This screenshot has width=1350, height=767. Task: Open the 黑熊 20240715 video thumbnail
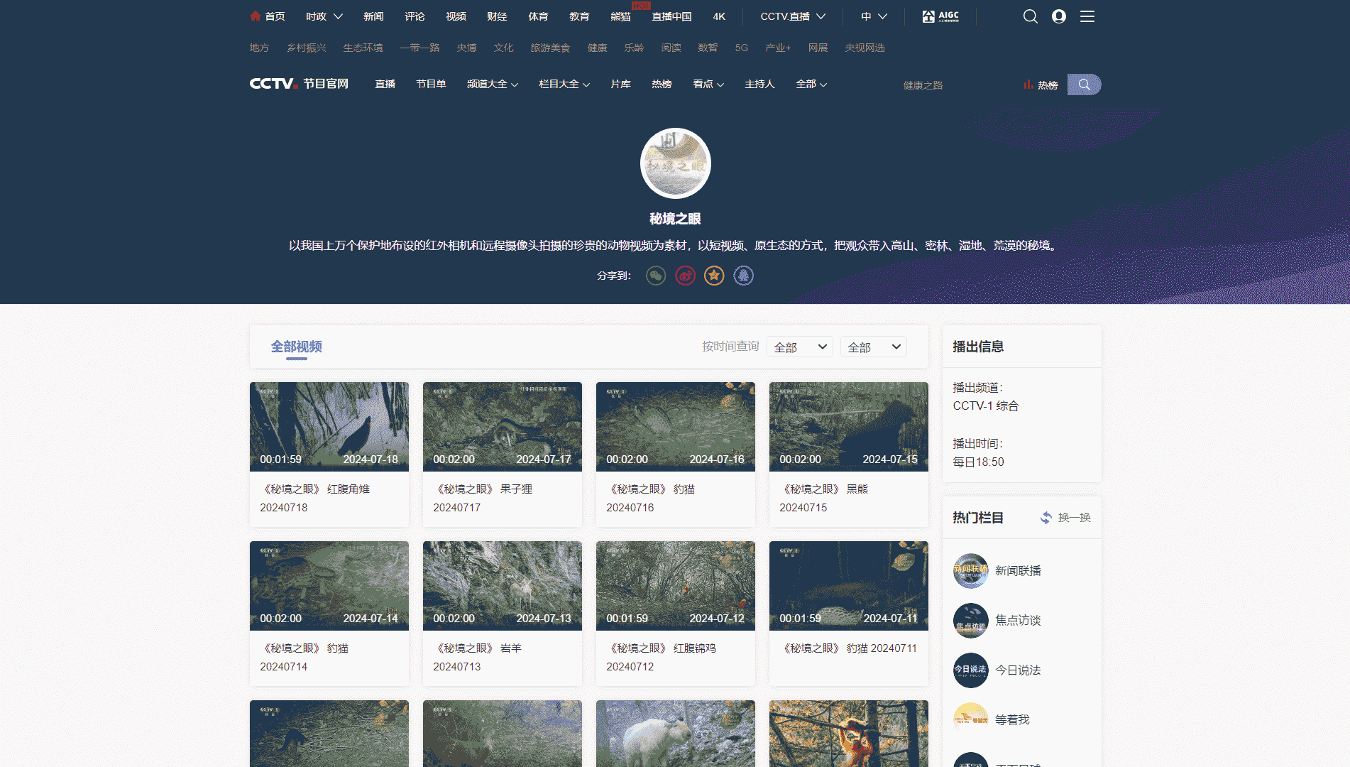point(849,427)
